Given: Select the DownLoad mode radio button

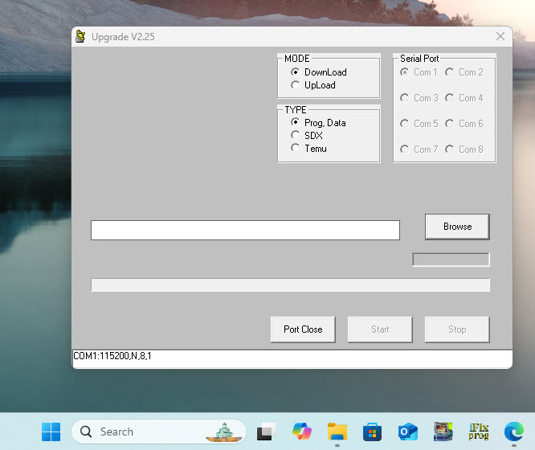Looking at the screenshot, I should point(296,72).
